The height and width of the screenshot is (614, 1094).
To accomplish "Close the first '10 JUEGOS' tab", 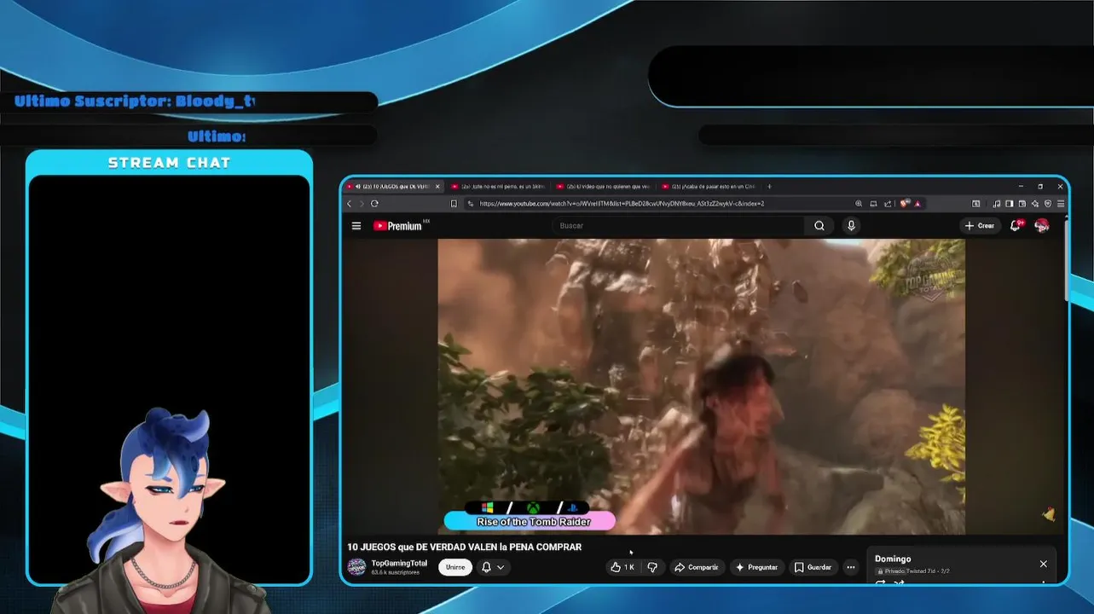I will (438, 186).
